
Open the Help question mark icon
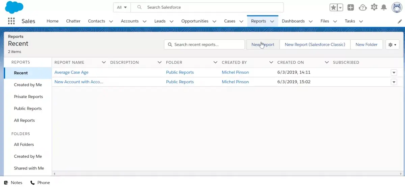point(362,7)
